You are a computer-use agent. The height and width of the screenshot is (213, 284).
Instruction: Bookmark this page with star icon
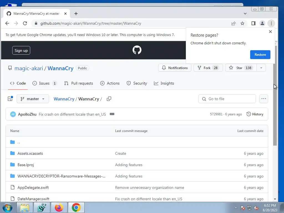click(x=242, y=23)
